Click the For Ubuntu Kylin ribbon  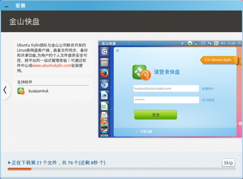(x=219, y=60)
